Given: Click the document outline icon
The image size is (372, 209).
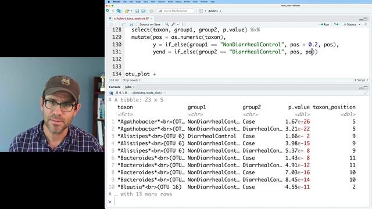Looking at the screenshot, I should tap(366, 24).
